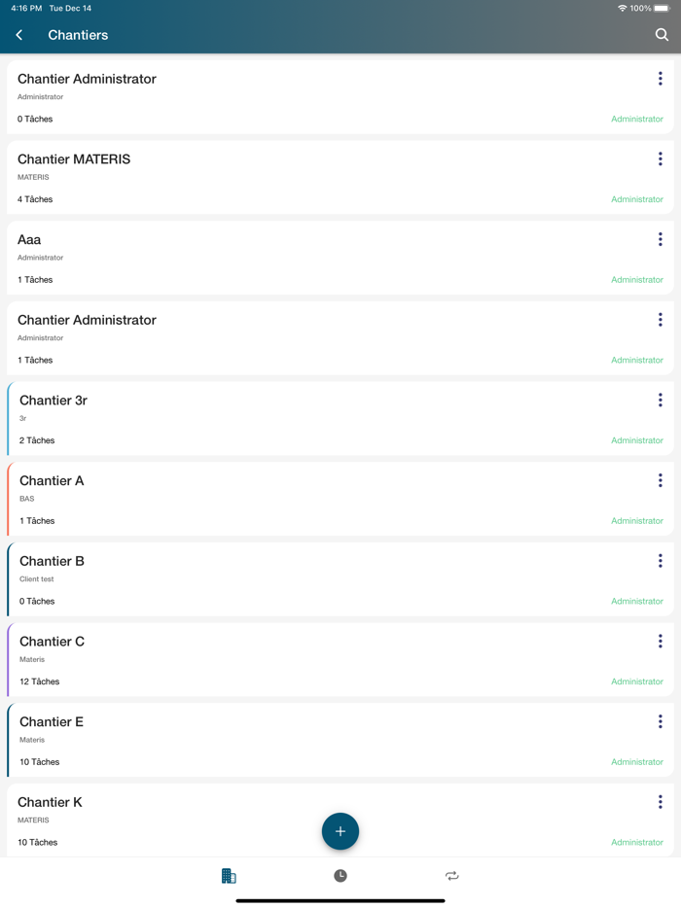
Task: Switch to the buildings tab icon
Action: [x=229, y=876]
